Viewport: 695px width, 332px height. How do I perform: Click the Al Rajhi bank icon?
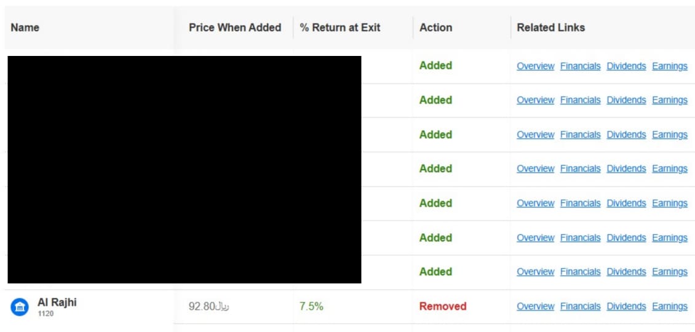[x=20, y=307]
